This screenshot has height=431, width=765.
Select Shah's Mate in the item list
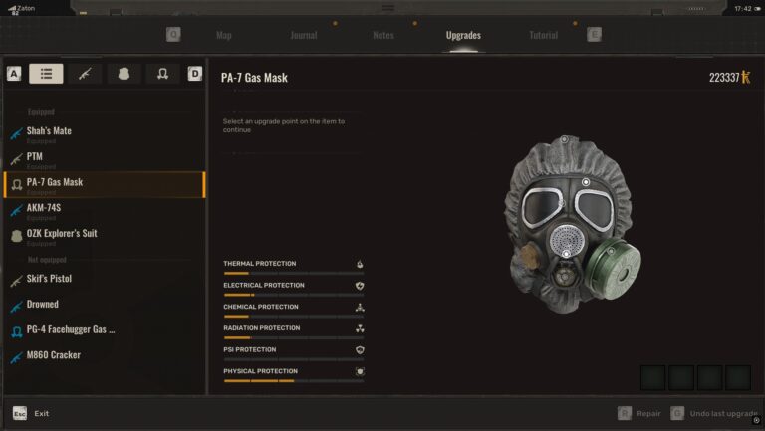pyautogui.click(x=105, y=133)
